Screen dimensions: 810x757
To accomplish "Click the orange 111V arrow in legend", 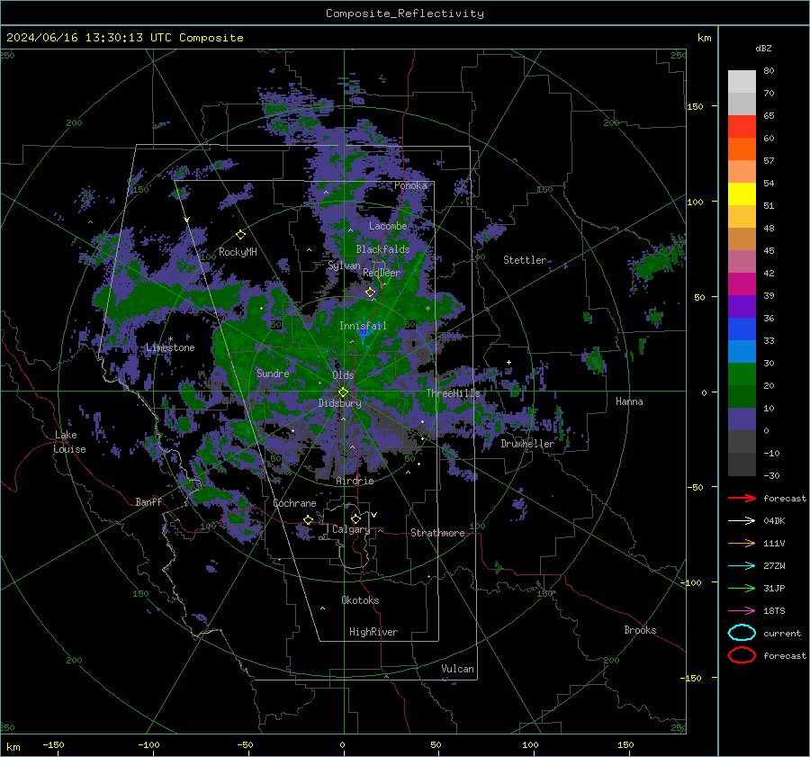I will 742,543.
